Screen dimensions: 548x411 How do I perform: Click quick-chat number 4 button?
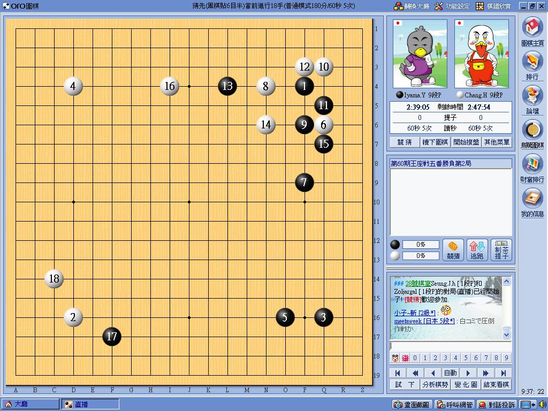point(456,358)
